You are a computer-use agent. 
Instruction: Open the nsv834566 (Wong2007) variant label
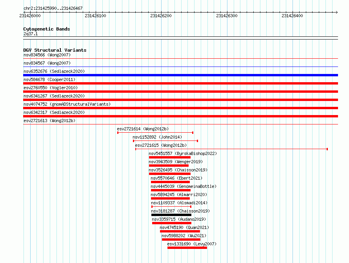point(47,55)
